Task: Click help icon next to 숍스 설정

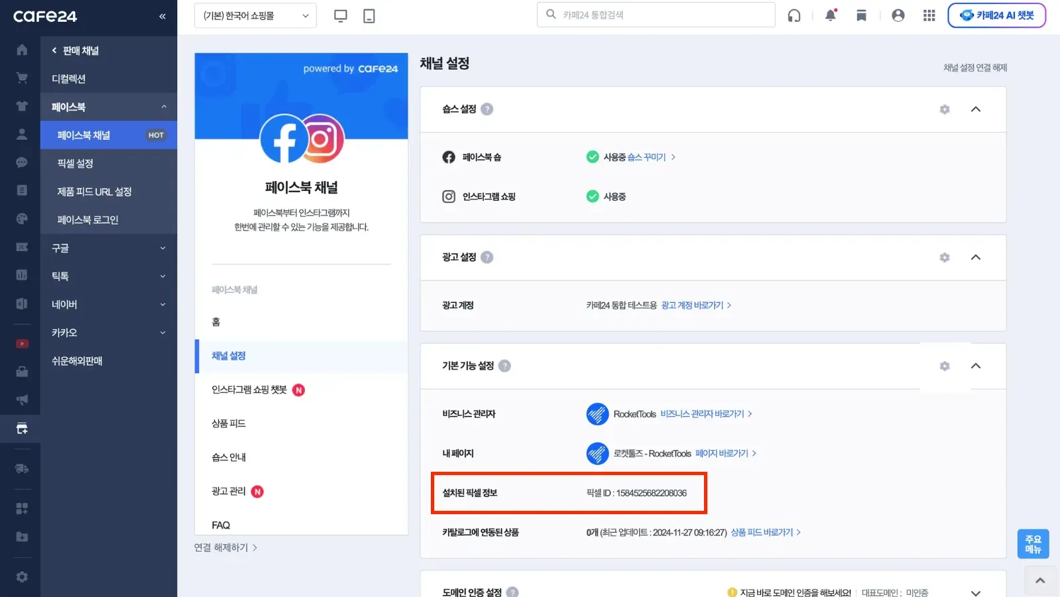Action: (487, 109)
